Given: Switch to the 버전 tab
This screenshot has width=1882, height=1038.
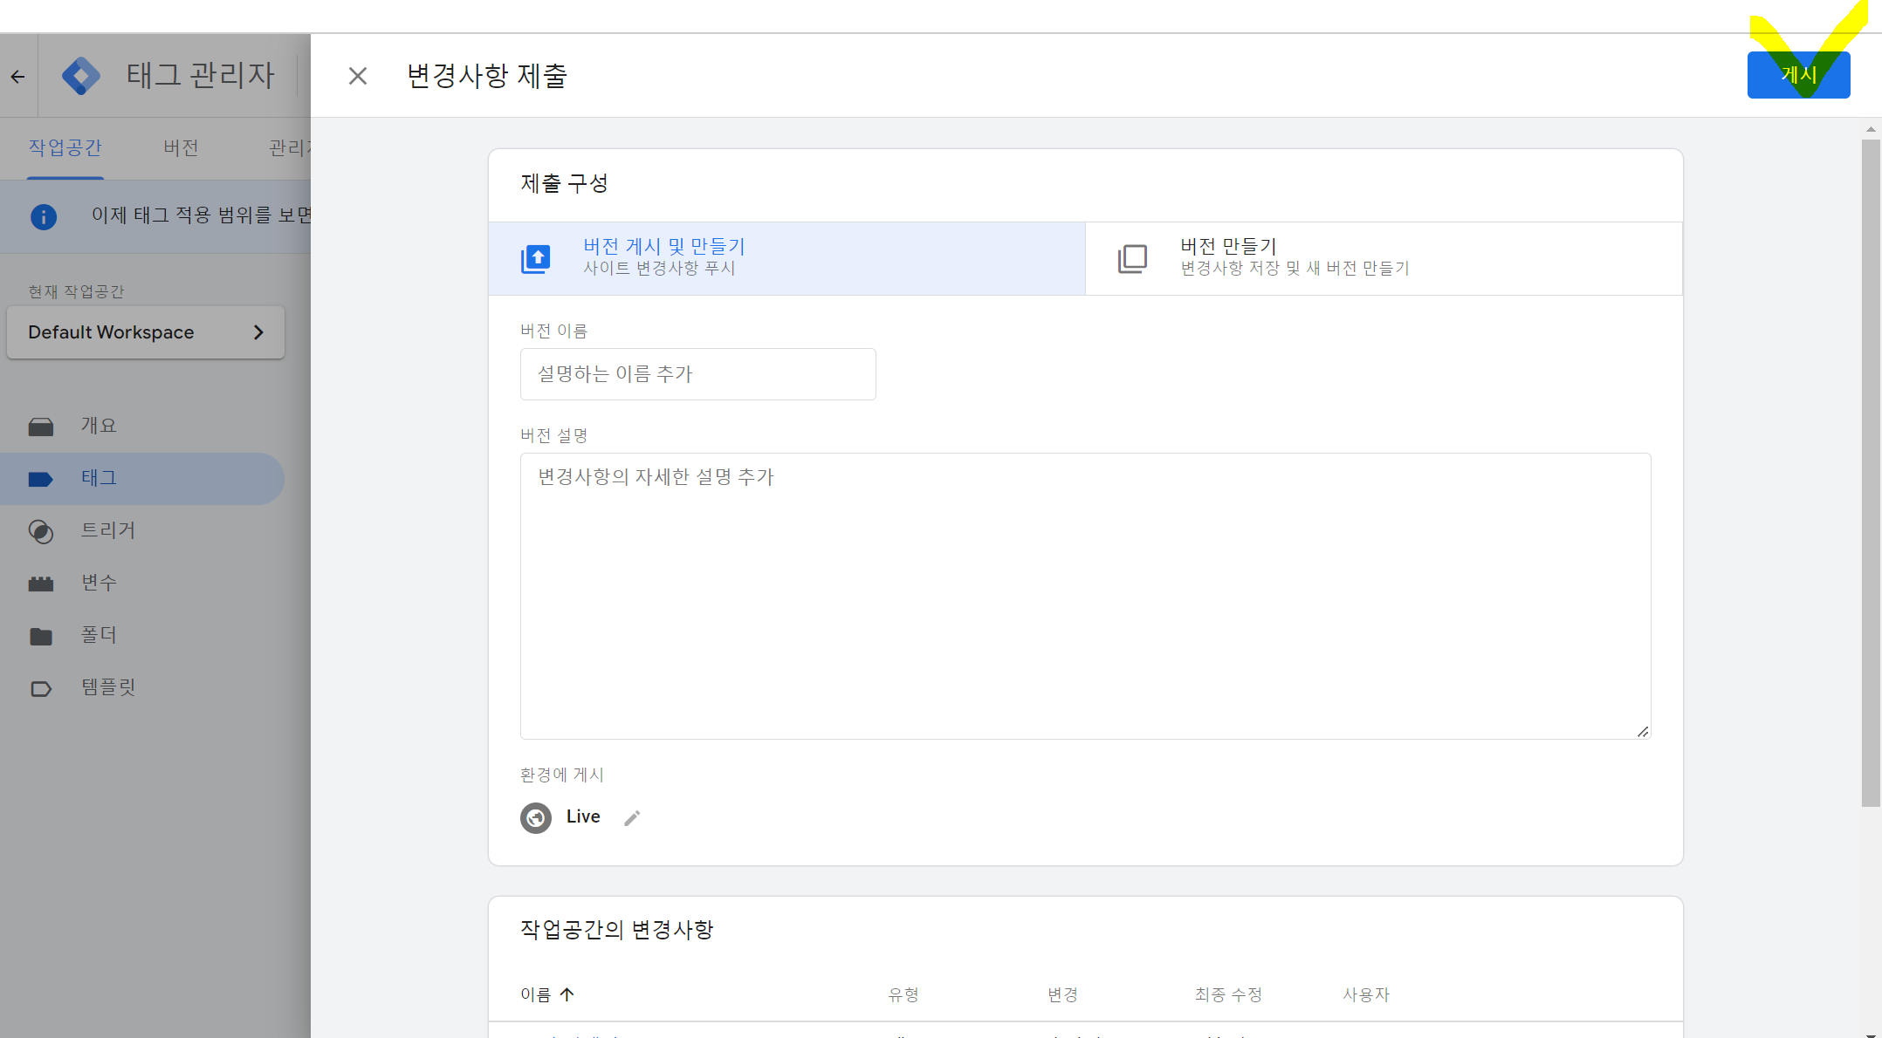Looking at the screenshot, I should coord(181,148).
